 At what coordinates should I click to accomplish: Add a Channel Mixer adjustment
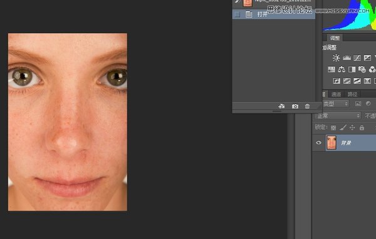(372, 69)
